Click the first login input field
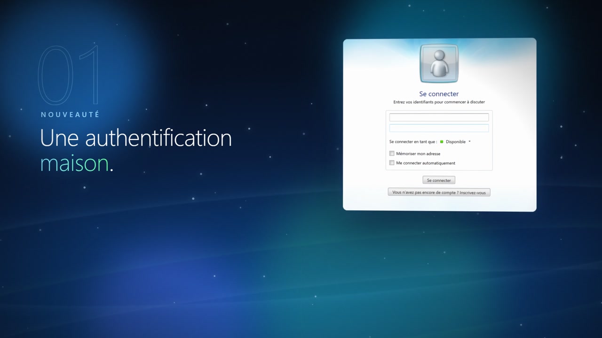 tap(439, 117)
